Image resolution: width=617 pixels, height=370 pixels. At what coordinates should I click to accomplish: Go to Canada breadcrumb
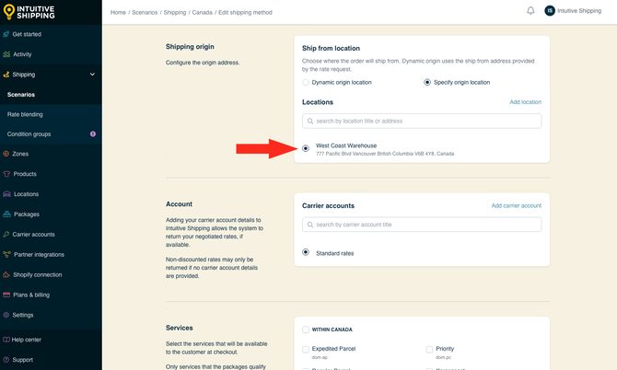tap(203, 13)
